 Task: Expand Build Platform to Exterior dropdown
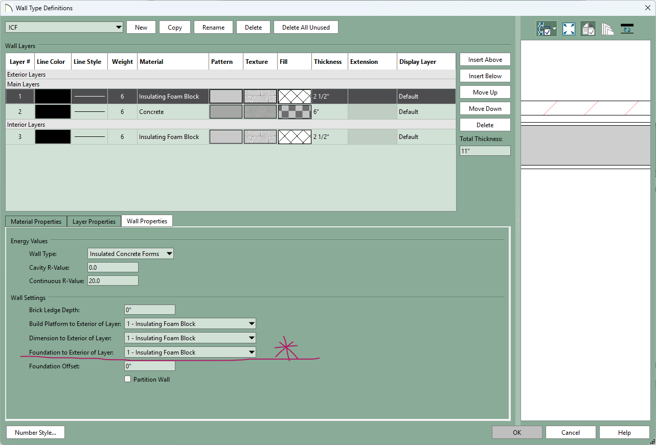[x=190, y=324]
